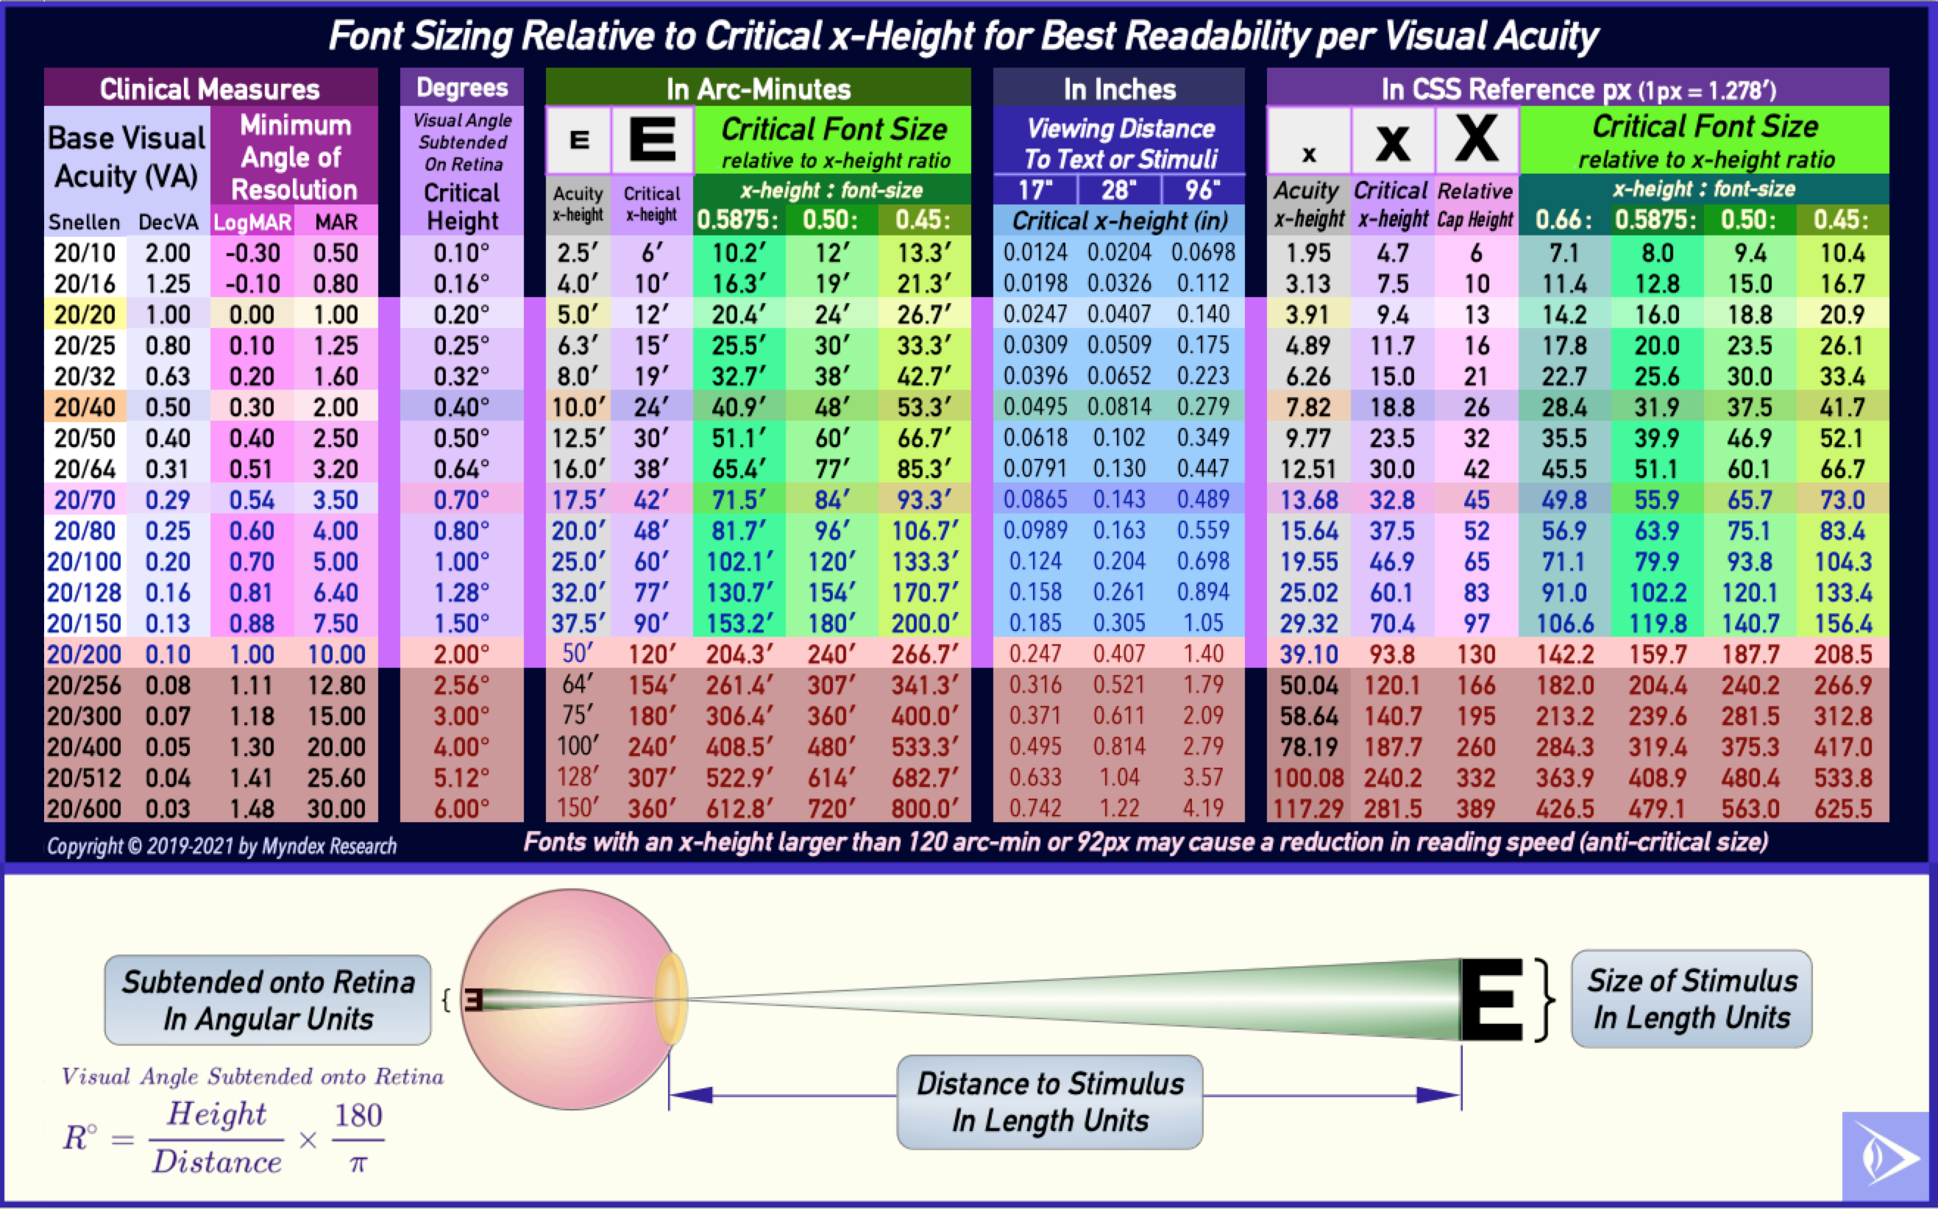1938x1209 pixels.
Task: Click the 'Height over Distance' fraction in the formula
Action: [x=217, y=1138]
